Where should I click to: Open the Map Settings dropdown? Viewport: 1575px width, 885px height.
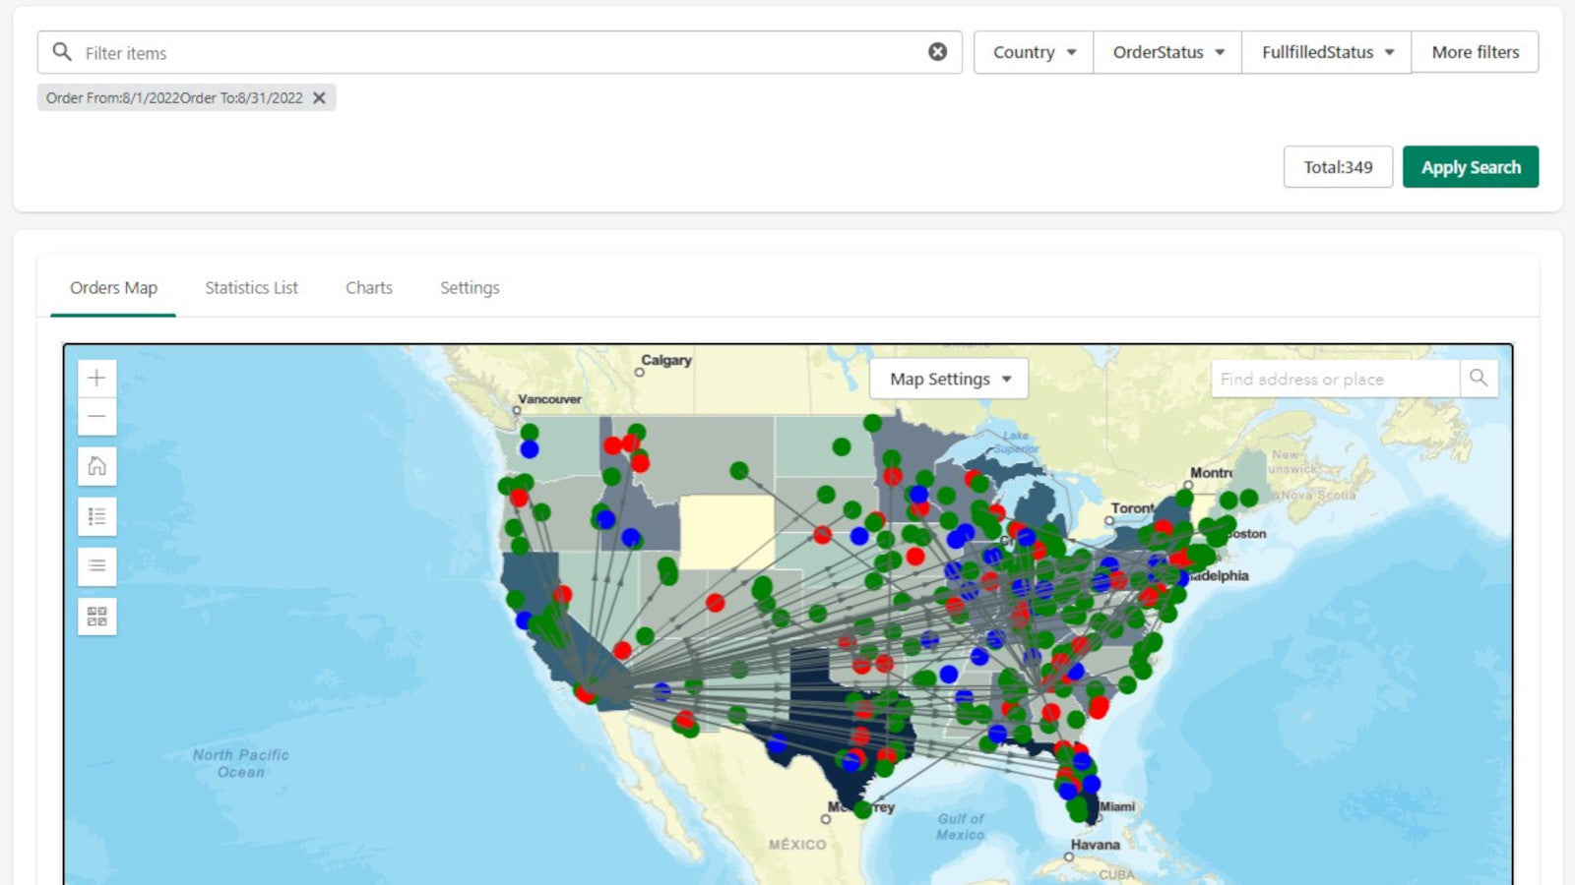click(x=948, y=379)
